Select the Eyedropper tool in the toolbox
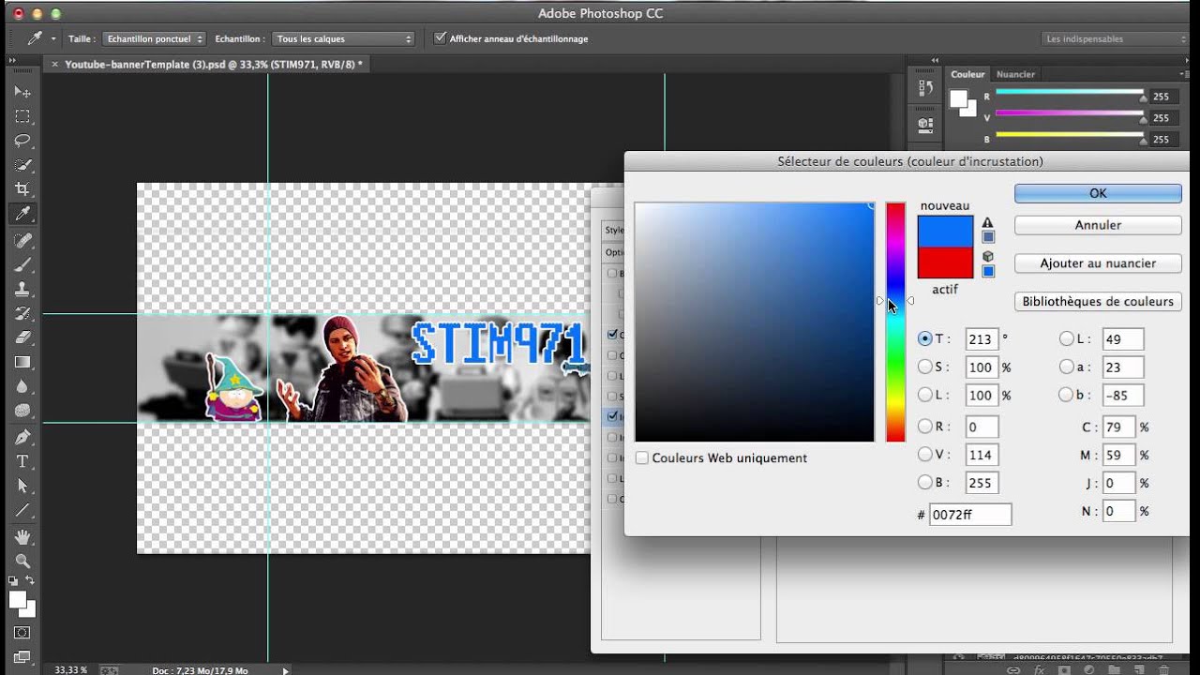This screenshot has height=675, width=1200. [22, 214]
